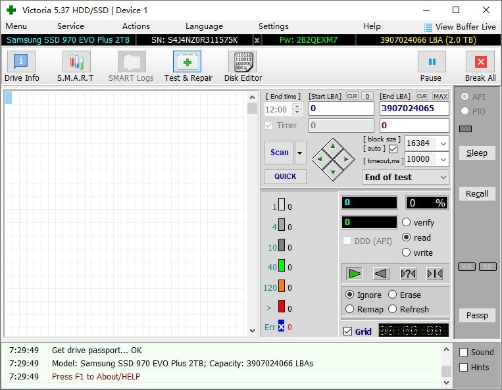Click the orange 120 ms block swatch
The image size is (502, 390).
point(282,285)
